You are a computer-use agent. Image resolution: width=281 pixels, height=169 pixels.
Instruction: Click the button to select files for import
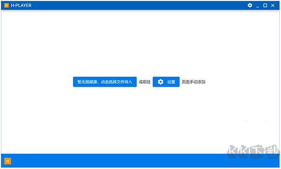(105, 82)
